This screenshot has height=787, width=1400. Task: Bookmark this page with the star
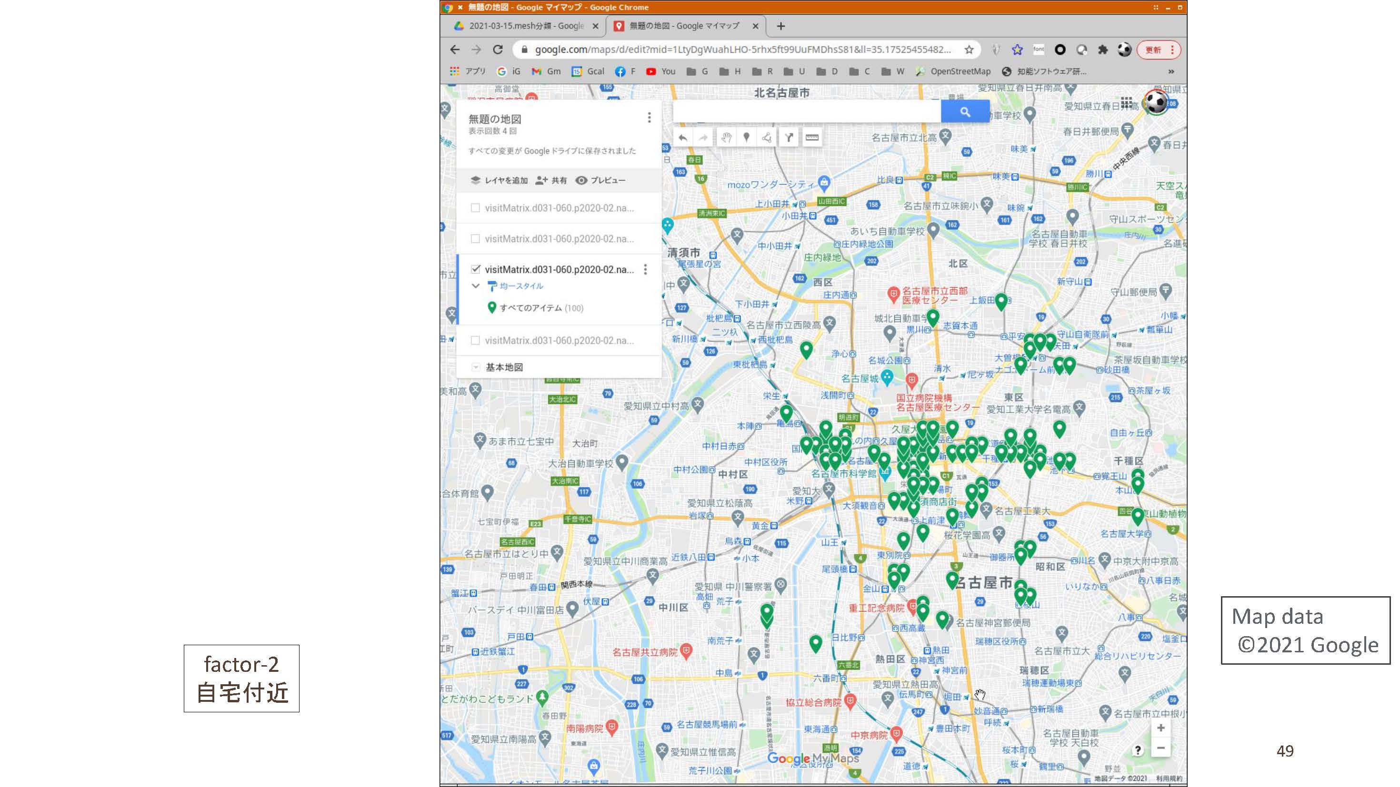pos(969,49)
